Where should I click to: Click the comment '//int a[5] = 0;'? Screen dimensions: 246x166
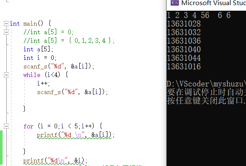click(x=49, y=32)
